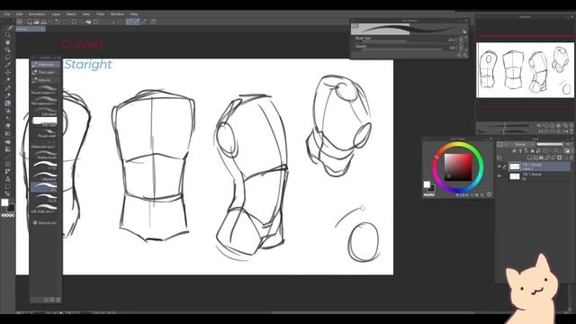This screenshot has width=576, height=324.
Task: Choose the Rough wash brush
Action: 44,134
